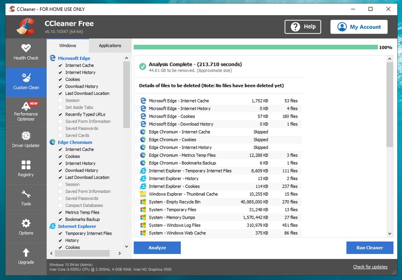Expand the Edge Chromium section header
Screen dimensions: 402x280
(x=74, y=142)
